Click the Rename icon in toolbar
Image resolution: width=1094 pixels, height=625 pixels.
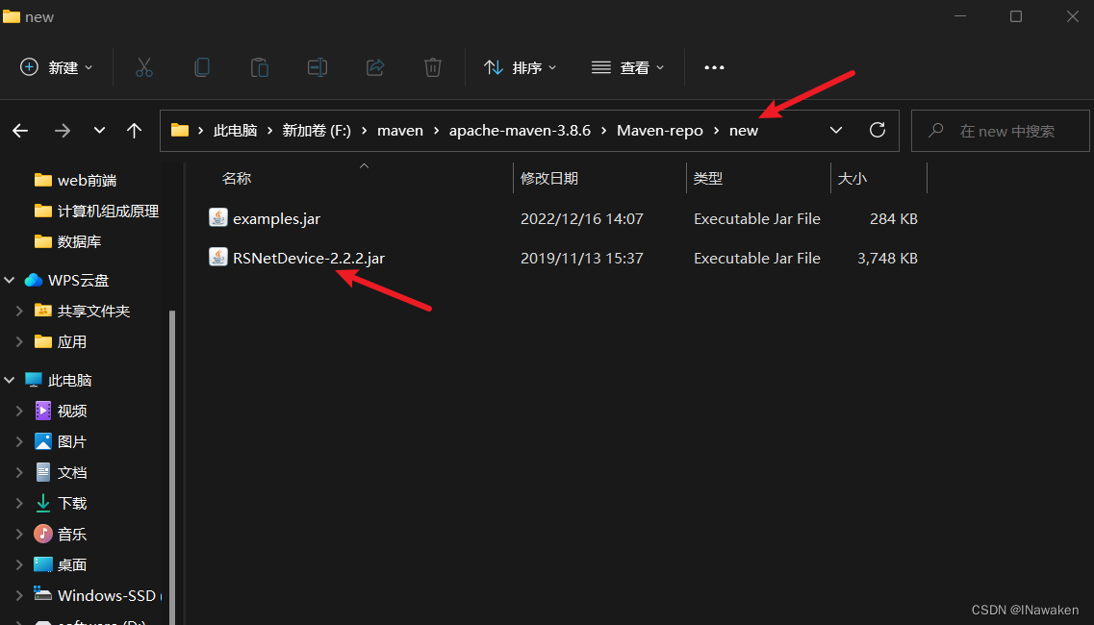pos(318,67)
